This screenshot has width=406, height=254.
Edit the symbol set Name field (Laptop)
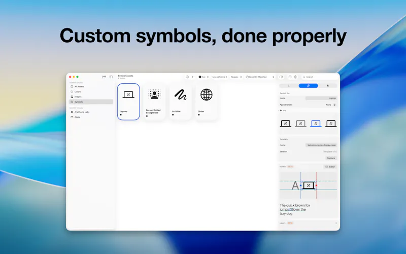pyautogui.click(x=321, y=98)
